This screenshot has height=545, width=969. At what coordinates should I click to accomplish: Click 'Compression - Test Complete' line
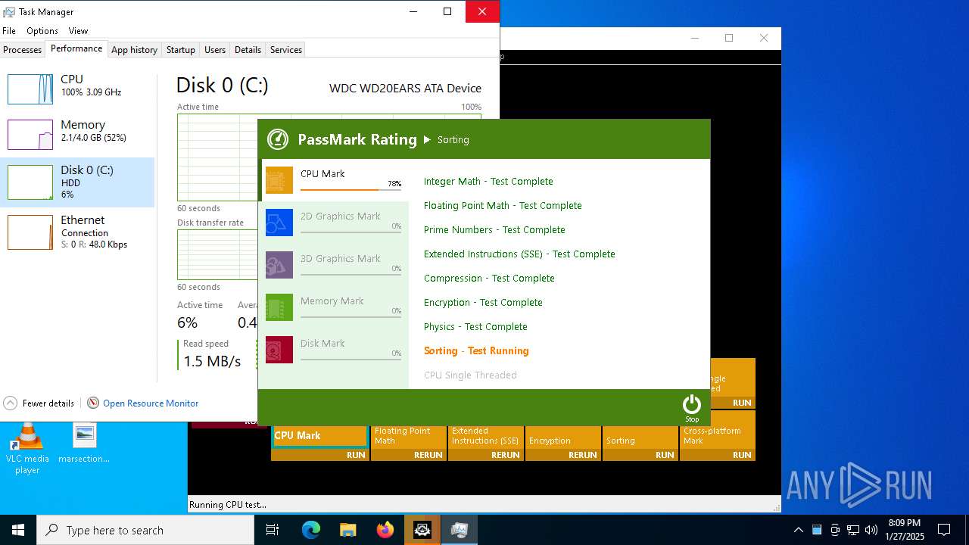click(489, 278)
